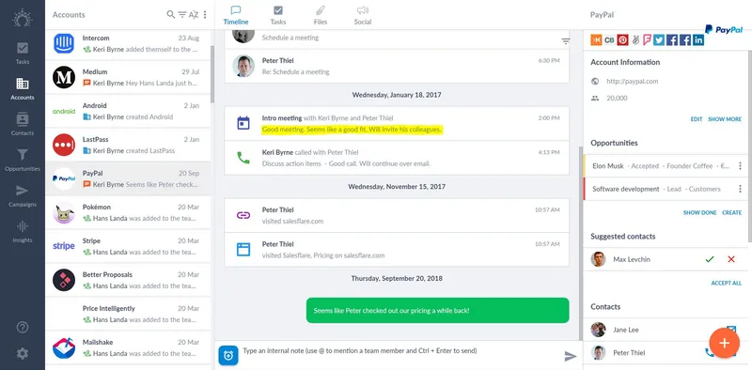The height and width of the screenshot is (370, 752).
Task: Click CREATE under Opportunities
Action: pyautogui.click(x=732, y=213)
